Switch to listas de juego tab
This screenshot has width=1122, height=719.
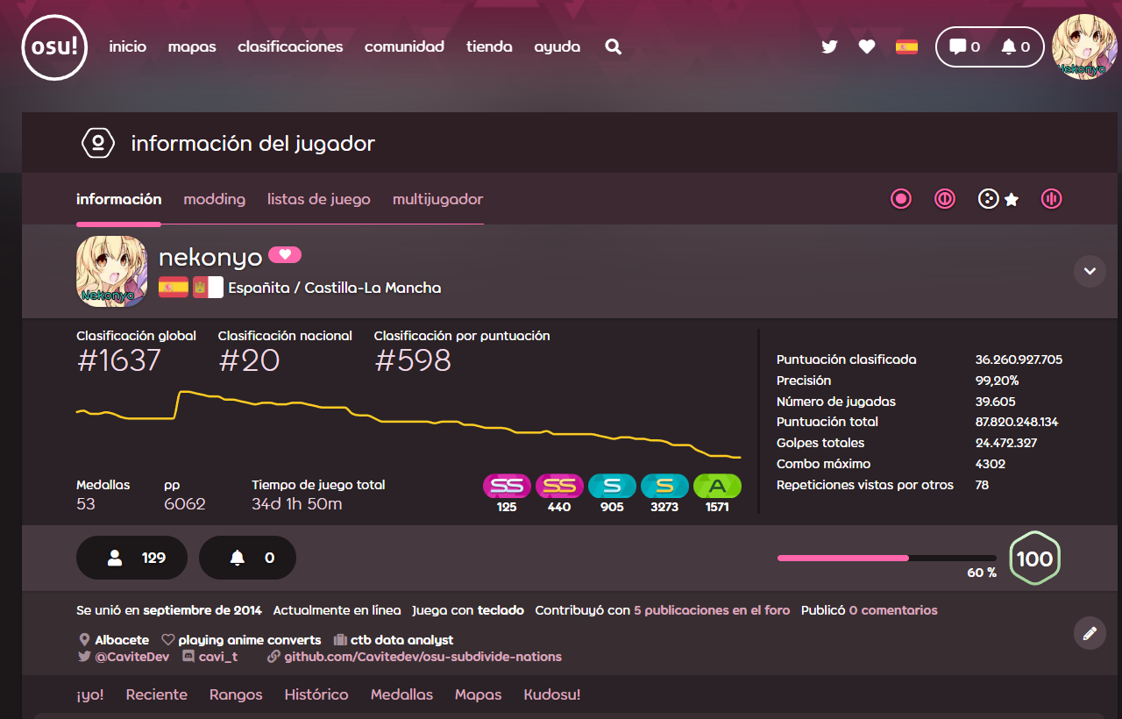pos(319,199)
